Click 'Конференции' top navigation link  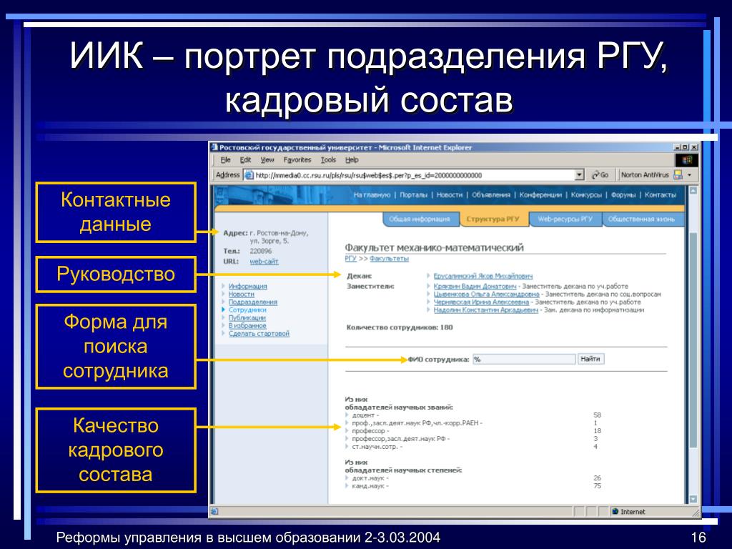coord(540,194)
